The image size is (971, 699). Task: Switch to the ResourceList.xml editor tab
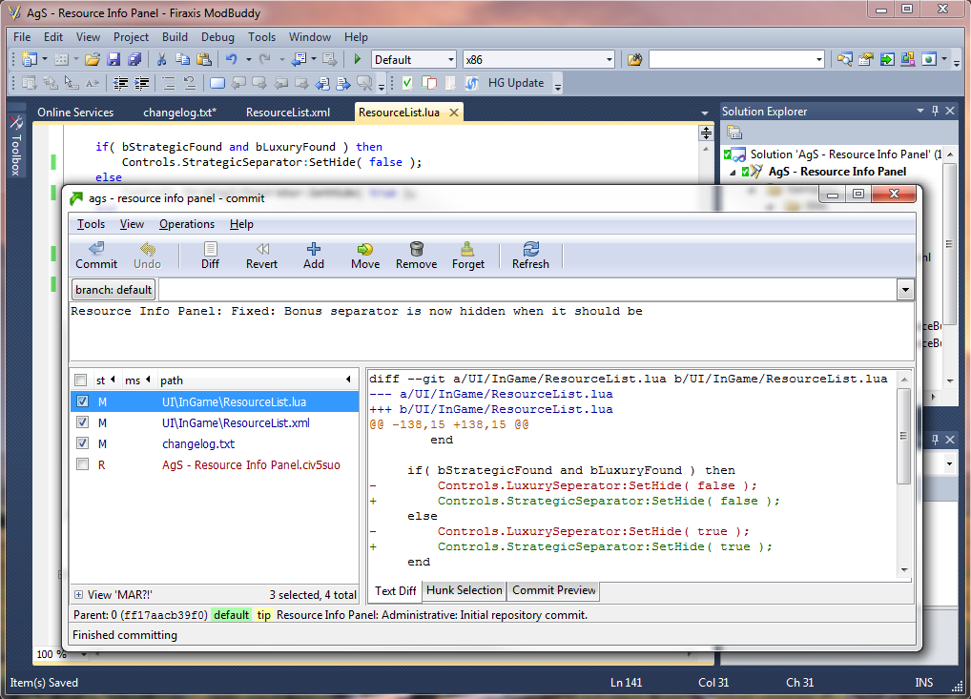(x=288, y=113)
